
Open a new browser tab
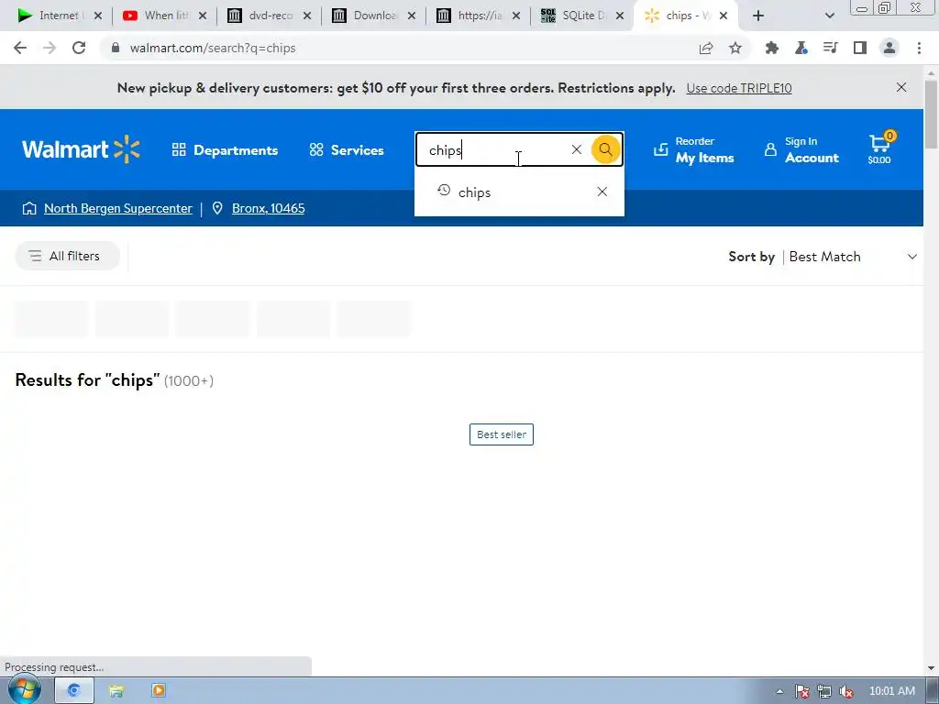pyautogui.click(x=758, y=16)
